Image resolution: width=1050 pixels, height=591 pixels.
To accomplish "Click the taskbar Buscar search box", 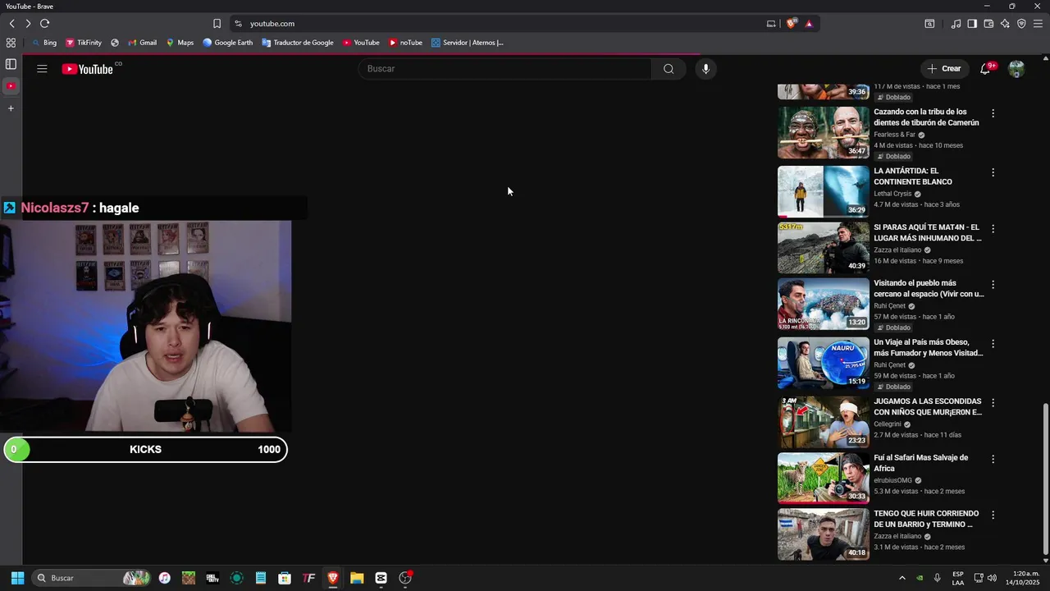I will 93,578.
